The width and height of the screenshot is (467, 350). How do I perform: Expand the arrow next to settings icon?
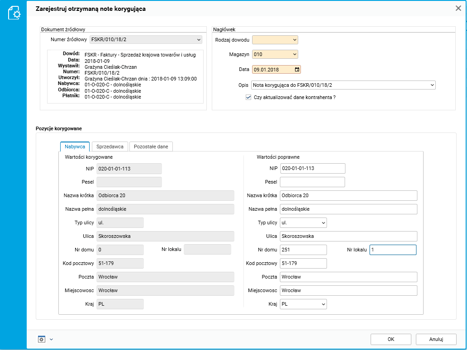pyautogui.click(x=51, y=339)
